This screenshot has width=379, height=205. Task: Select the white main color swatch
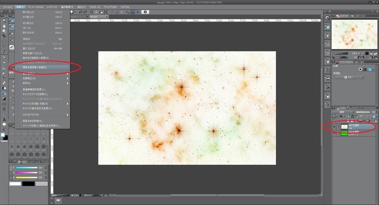point(15,184)
